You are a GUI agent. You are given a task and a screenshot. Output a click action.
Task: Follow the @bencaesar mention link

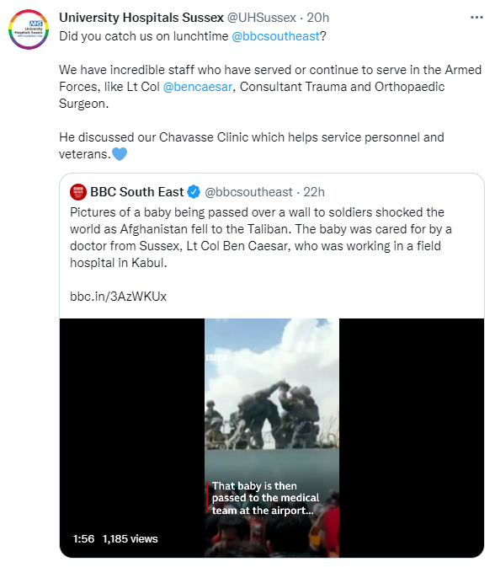click(x=198, y=87)
